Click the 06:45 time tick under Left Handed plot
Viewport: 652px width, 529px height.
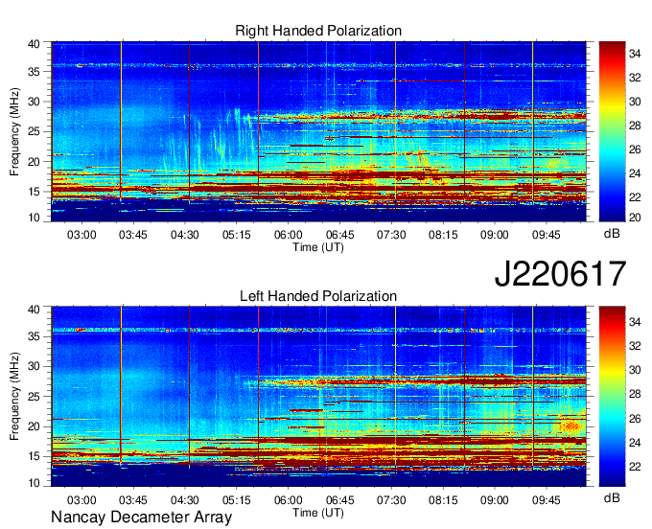point(339,499)
